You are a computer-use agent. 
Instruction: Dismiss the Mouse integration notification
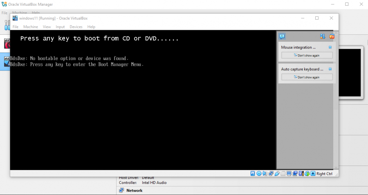pos(330,47)
